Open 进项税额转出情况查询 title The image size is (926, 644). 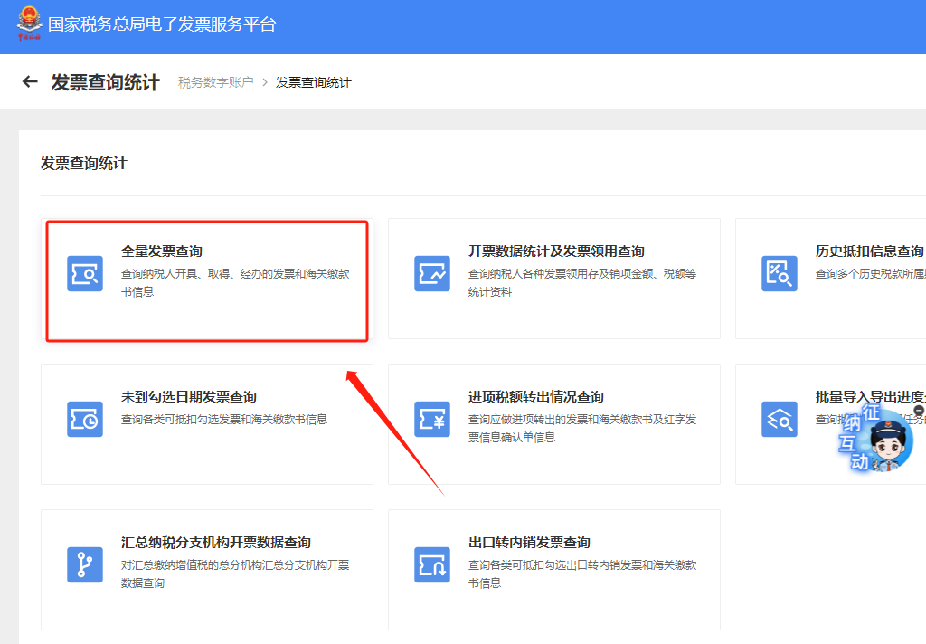click(x=536, y=396)
